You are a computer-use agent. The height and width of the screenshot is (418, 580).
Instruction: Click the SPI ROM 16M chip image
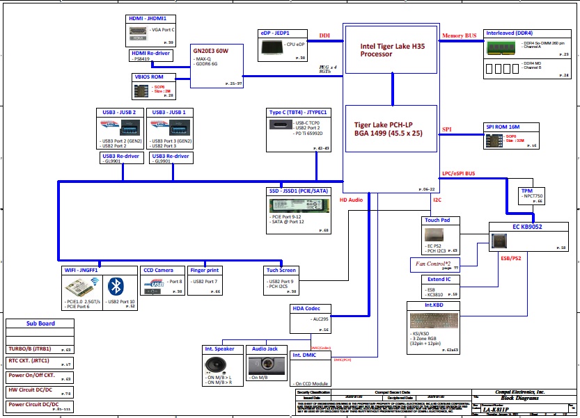494,140
